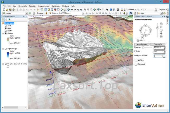Screen dimensions: 170x113
Task: Open the Bookmarks menu
Action: point(22,6)
